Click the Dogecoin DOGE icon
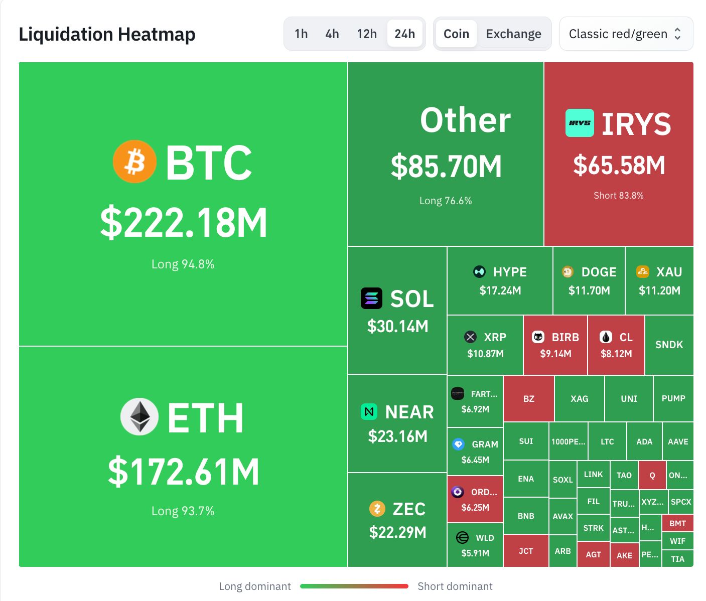Image resolution: width=706 pixels, height=601 pixels. (x=568, y=272)
